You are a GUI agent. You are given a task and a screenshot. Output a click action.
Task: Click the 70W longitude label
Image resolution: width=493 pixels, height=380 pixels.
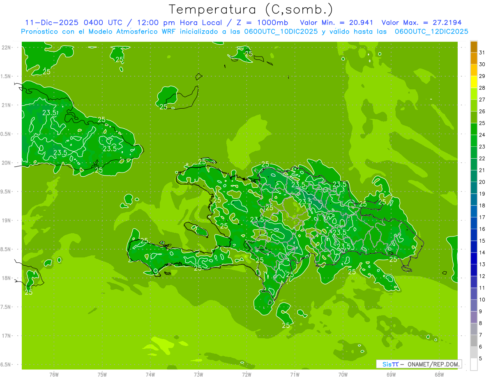pos(343,375)
